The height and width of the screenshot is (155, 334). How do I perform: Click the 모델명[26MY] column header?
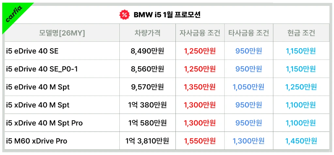tap(62, 33)
